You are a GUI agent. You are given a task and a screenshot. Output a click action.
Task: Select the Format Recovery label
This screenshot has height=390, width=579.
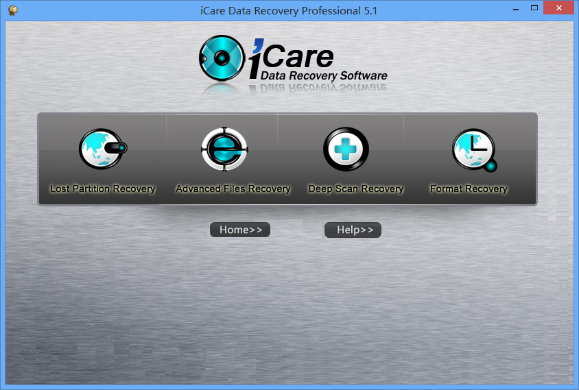click(x=469, y=189)
